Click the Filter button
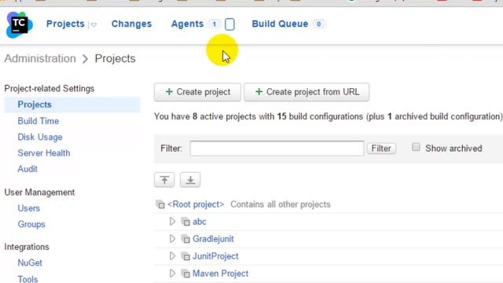This screenshot has width=503, height=283. (x=381, y=149)
